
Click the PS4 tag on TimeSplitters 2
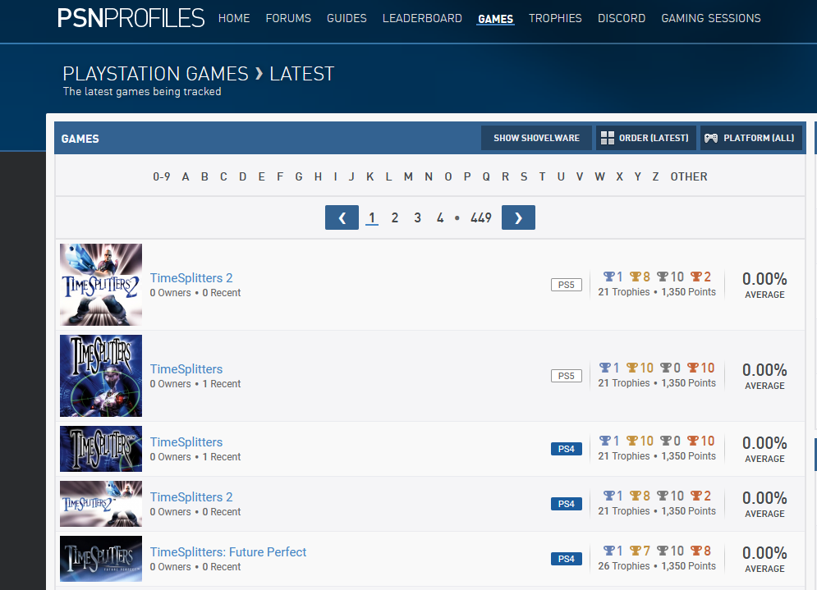(x=567, y=504)
